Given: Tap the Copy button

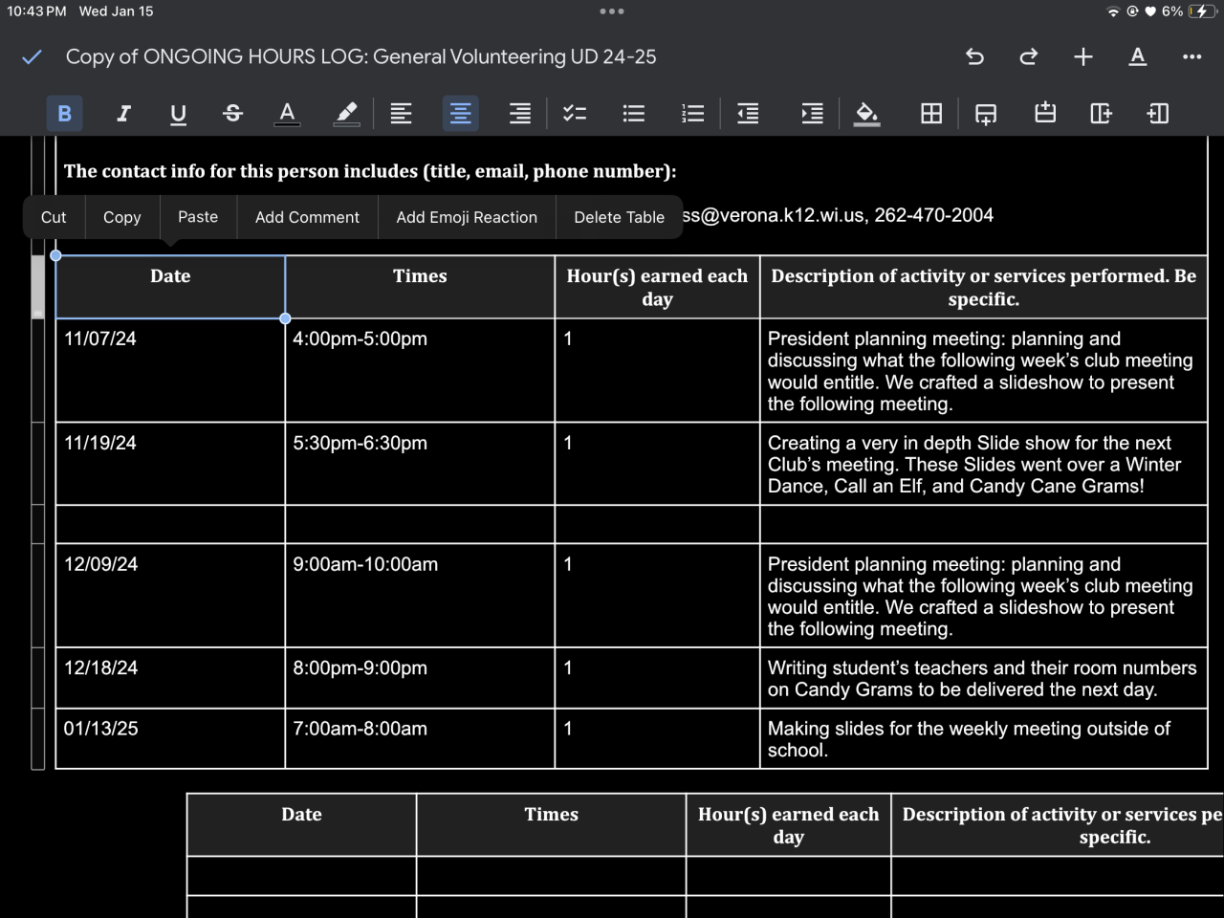Looking at the screenshot, I should pos(121,217).
